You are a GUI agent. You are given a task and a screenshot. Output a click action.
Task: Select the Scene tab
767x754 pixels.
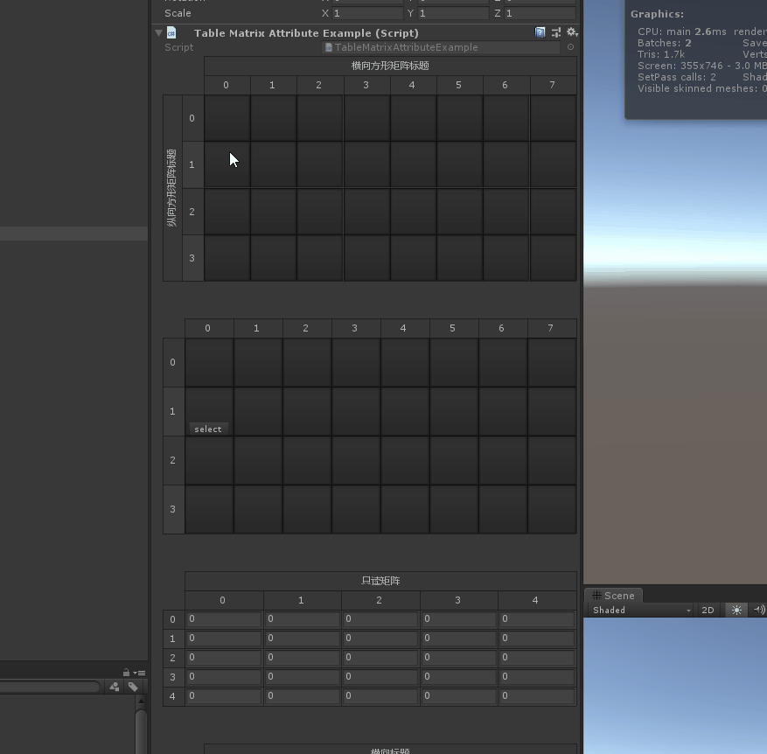click(618, 596)
